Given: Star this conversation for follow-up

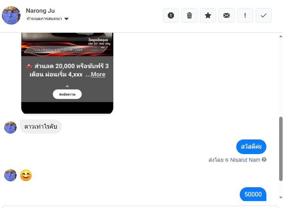Looking at the screenshot, I should click(x=208, y=15).
